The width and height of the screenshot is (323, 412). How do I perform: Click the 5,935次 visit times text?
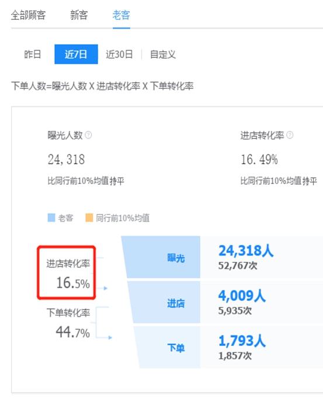tap(235, 310)
